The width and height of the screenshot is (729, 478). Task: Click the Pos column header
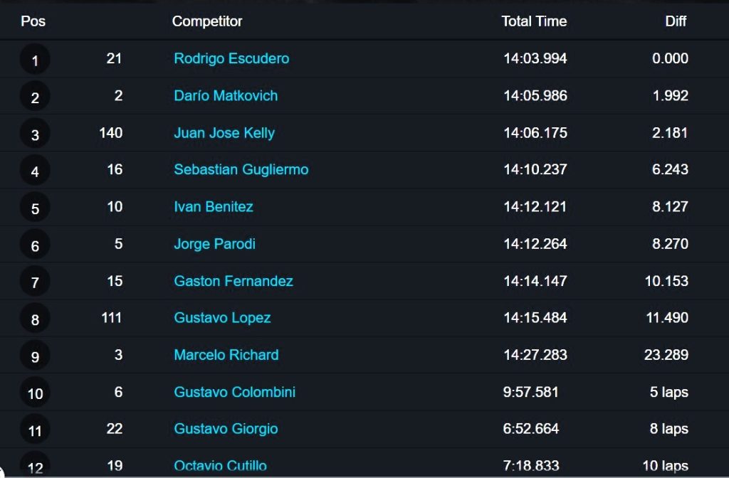pos(33,21)
